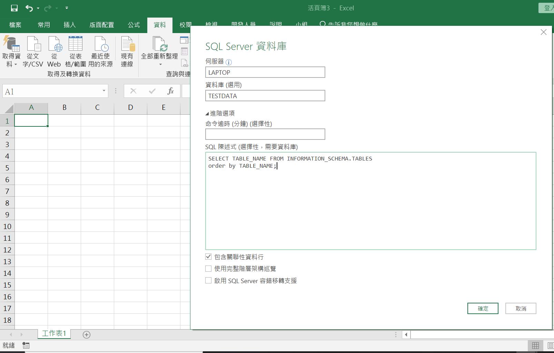Click the macro recording icon in status bar
This screenshot has width=554, height=353.
(26, 345)
